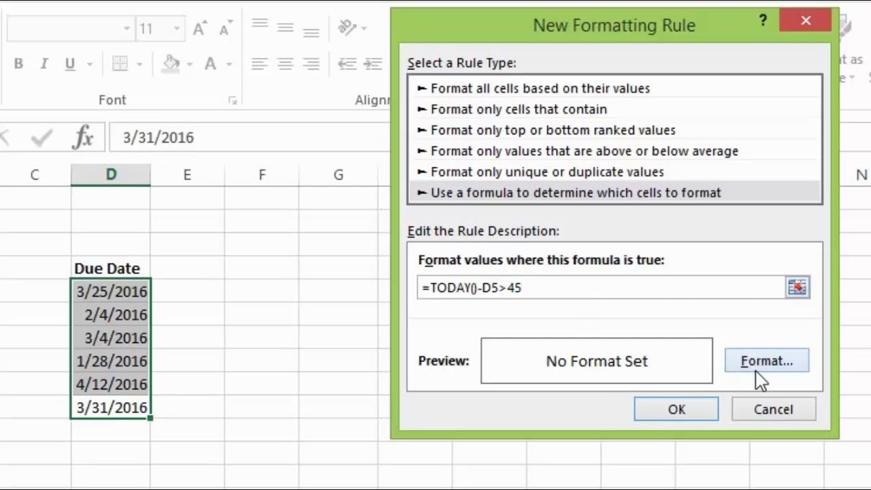Viewport: 871px width, 490px height.
Task: Click the Format... button
Action: [x=767, y=361]
